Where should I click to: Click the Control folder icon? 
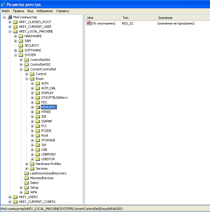(32, 74)
